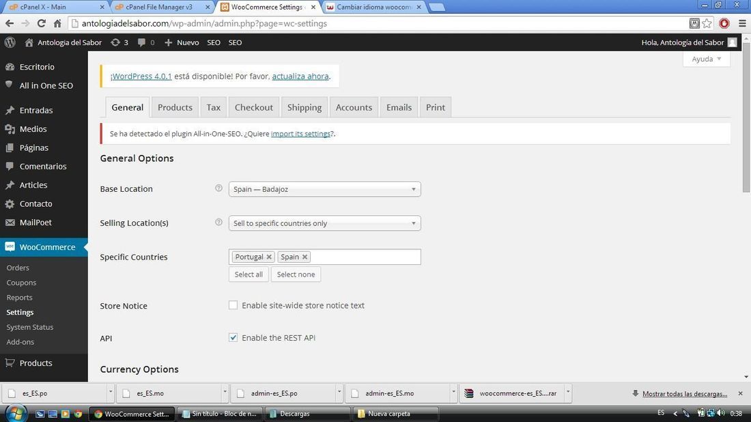This screenshot has height=422, width=751.
Task: Click the browser address bar
Action: (x=378, y=23)
